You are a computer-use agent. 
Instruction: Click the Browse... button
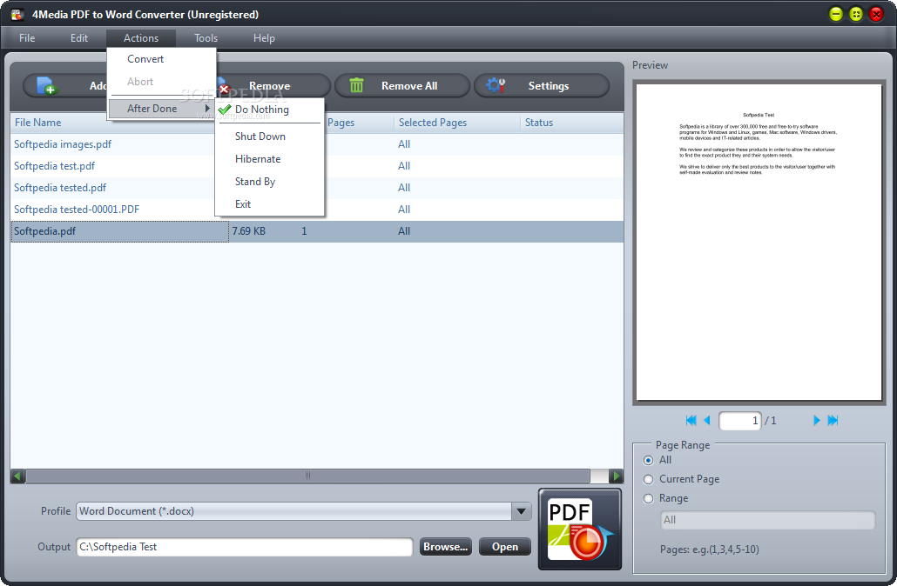446,547
